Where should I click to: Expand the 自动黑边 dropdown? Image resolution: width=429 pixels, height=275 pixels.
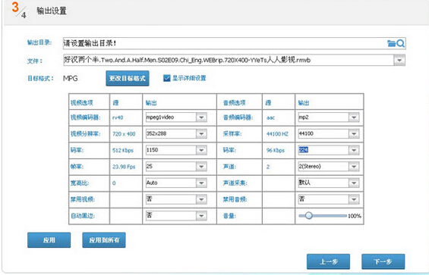coord(201,216)
